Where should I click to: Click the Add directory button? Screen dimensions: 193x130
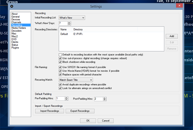click(172, 36)
